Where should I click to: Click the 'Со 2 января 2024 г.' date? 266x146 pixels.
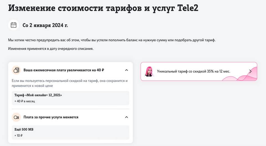click(45, 25)
